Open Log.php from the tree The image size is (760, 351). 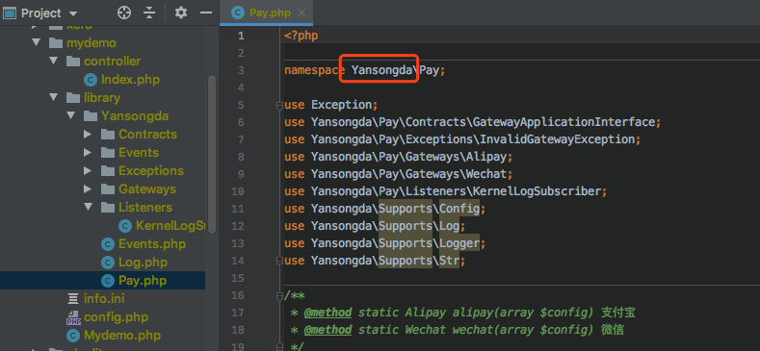[x=143, y=262]
